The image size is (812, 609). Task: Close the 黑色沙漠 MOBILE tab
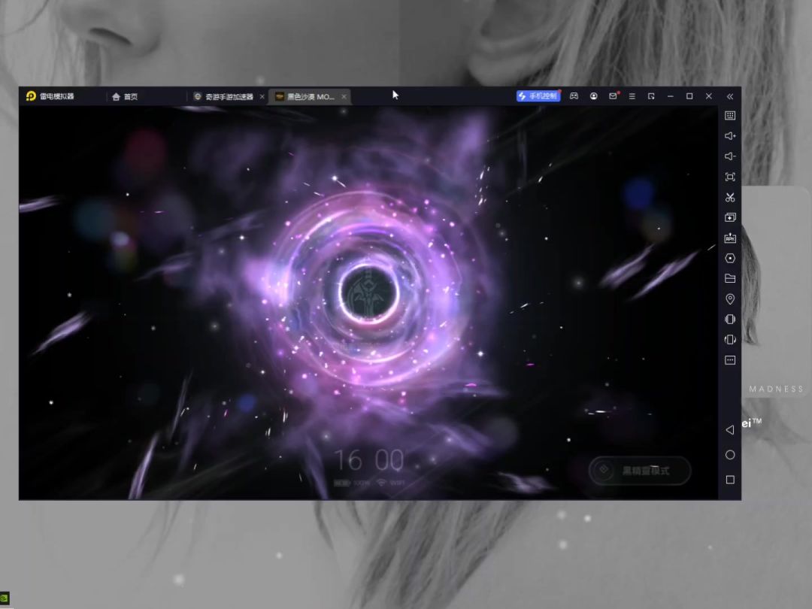(344, 96)
